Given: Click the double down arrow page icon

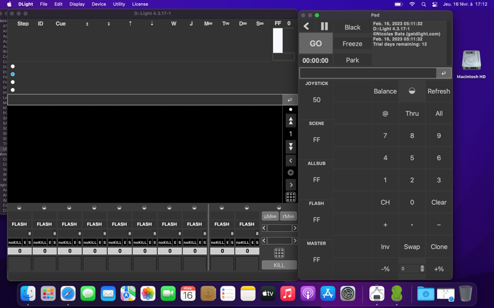Looking at the screenshot, I should (x=291, y=147).
